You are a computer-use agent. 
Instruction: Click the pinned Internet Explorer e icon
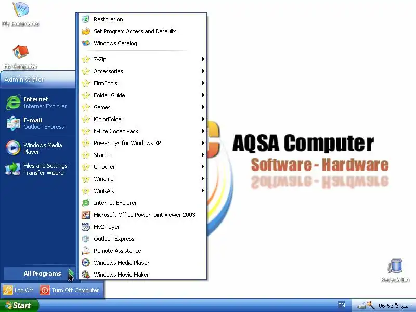14,102
